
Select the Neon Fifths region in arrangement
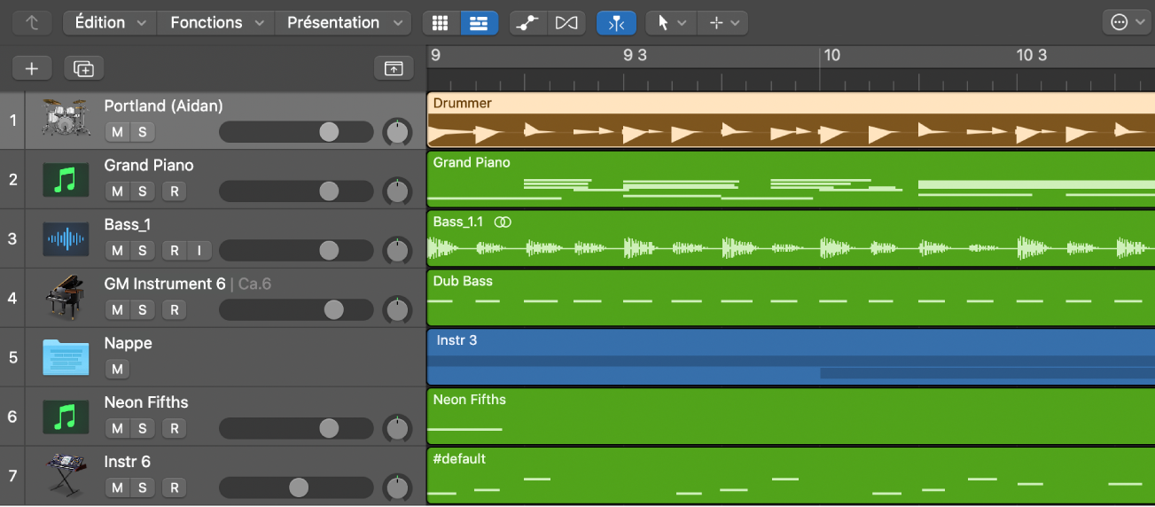[791, 417]
